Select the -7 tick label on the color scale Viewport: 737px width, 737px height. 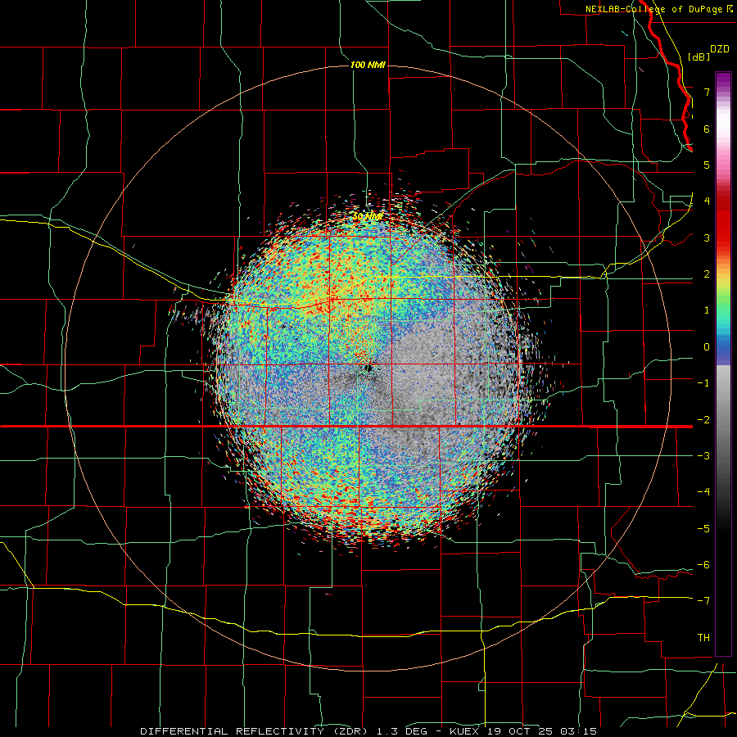pyautogui.click(x=703, y=601)
